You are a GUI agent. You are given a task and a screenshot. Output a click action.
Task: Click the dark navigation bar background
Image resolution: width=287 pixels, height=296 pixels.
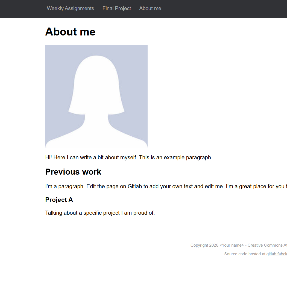pos(219,9)
